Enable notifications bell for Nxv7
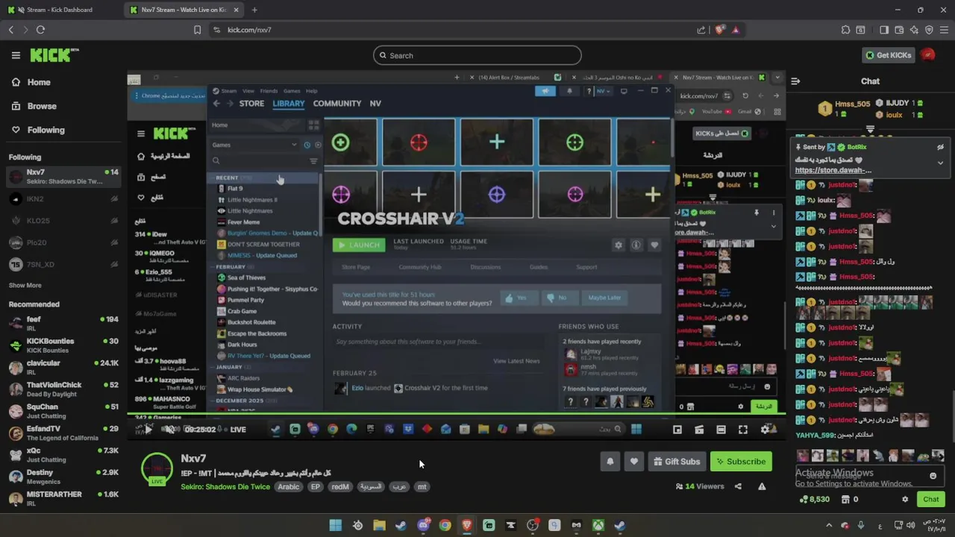The height and width of the screenshot is (537, 955). 610,462
